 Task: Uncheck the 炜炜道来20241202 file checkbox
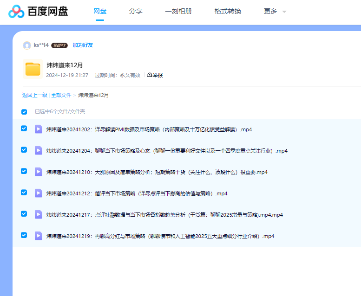click(x=24, y=129)
